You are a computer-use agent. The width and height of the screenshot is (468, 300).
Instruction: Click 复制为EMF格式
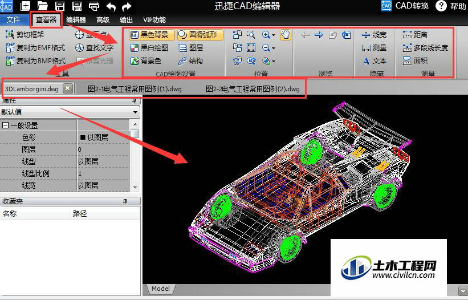(x=35, y=48)
